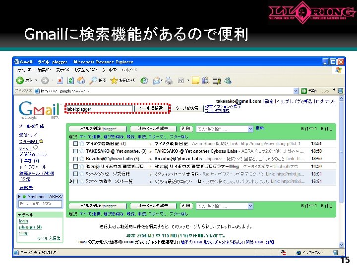357x267 pixels.
Task: Expand the Yoshinori TAKESAKO chat status arrow
Action: point(19,196)
